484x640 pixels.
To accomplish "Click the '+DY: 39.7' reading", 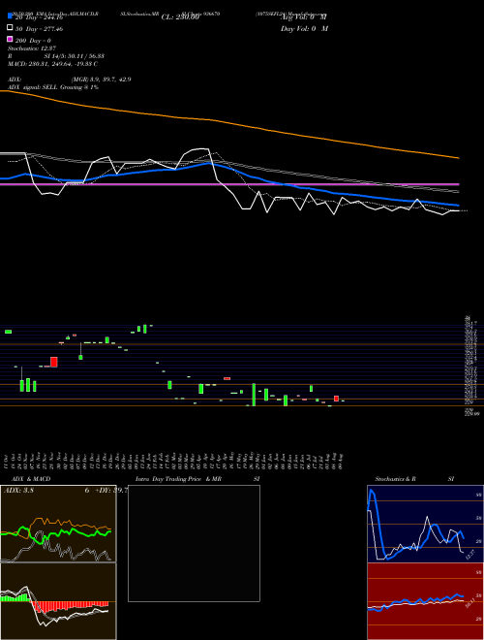I will pos(111,491).
